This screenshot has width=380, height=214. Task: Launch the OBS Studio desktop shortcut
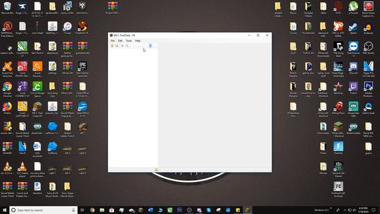coord(368,48)
